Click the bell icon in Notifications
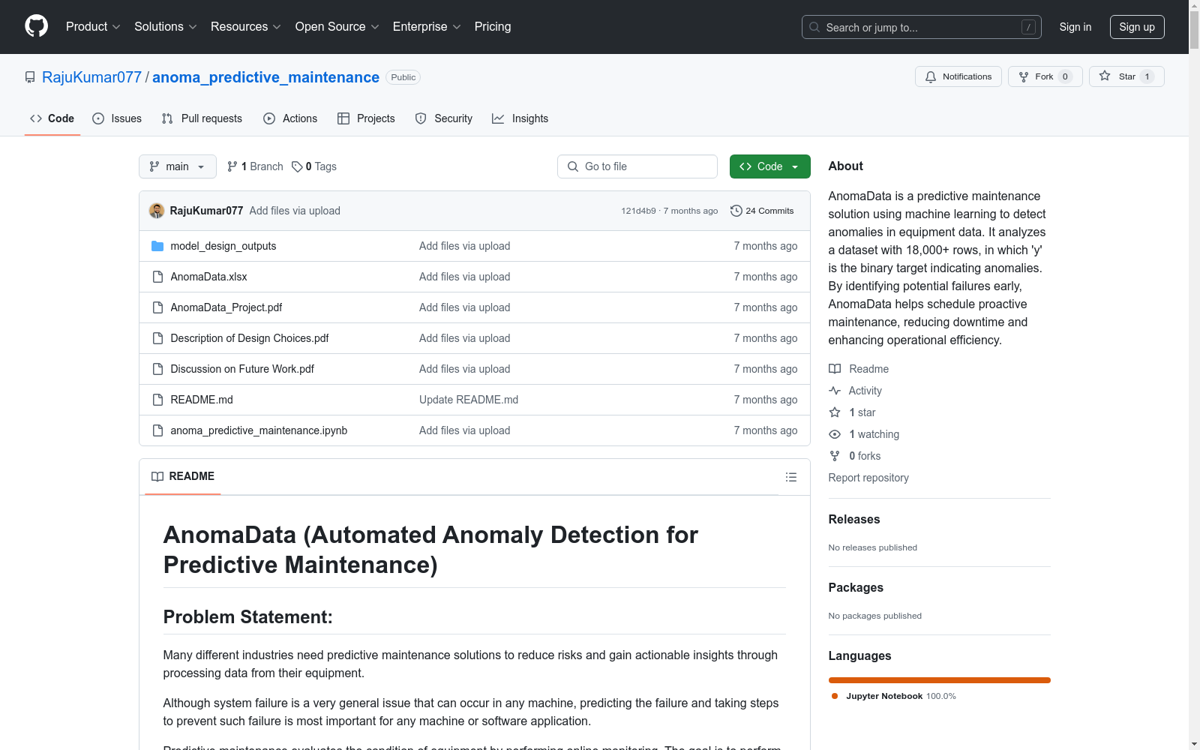The width and height of the screenshot is (1200, 750). [x=931, y=76]
